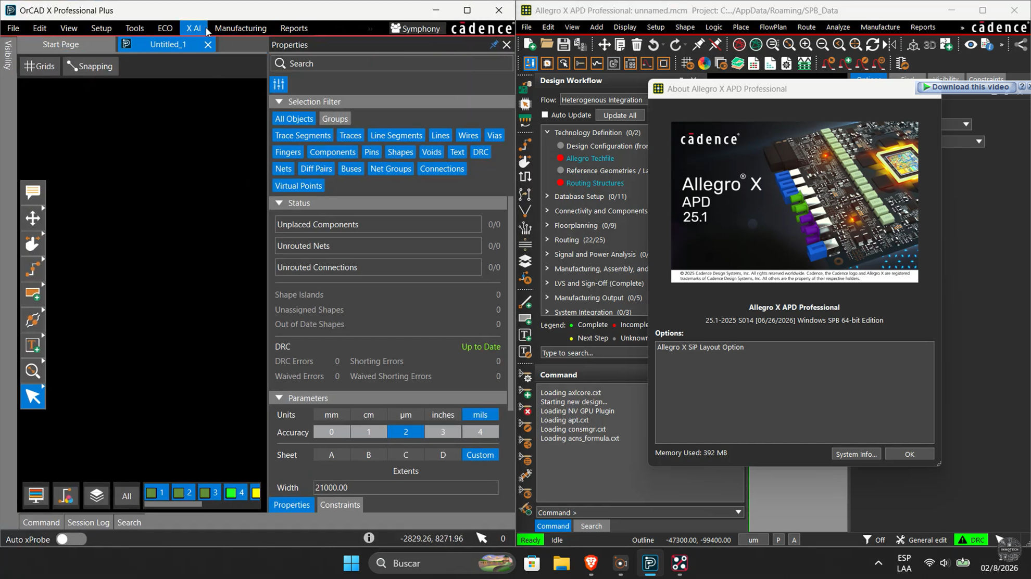Undo the last action in Allegro toolbar
1031x579 pixels.
[x=653, y=45]
